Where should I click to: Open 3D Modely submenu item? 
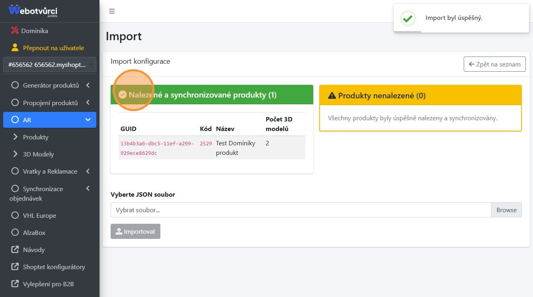click(x=38, y=154)
